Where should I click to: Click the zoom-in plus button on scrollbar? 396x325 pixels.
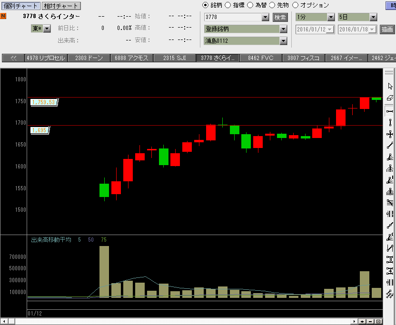[x=362, y=322]
